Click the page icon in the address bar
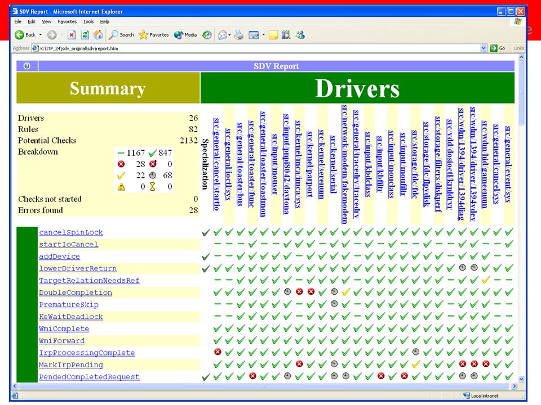Screen dimensions: 541x405 [x=35, y=48]
